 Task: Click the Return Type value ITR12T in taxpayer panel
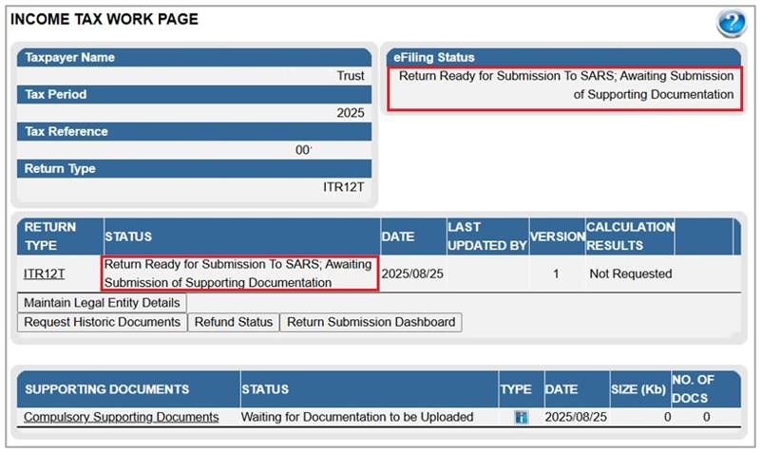click(x=344, y=187)
